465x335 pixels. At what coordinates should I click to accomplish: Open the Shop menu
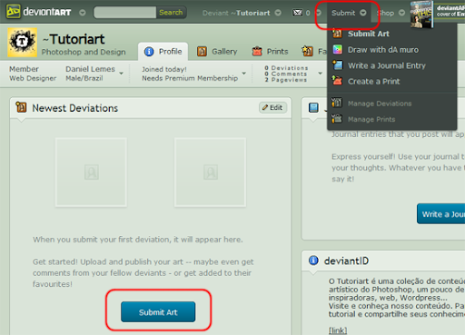(x=385, y=13)
